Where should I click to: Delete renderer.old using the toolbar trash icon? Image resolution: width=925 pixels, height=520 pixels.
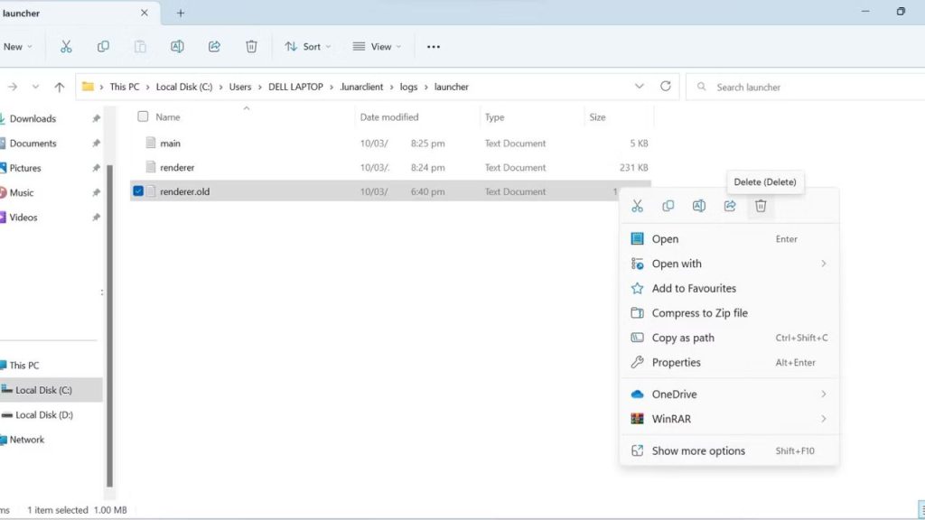[251, 46]
